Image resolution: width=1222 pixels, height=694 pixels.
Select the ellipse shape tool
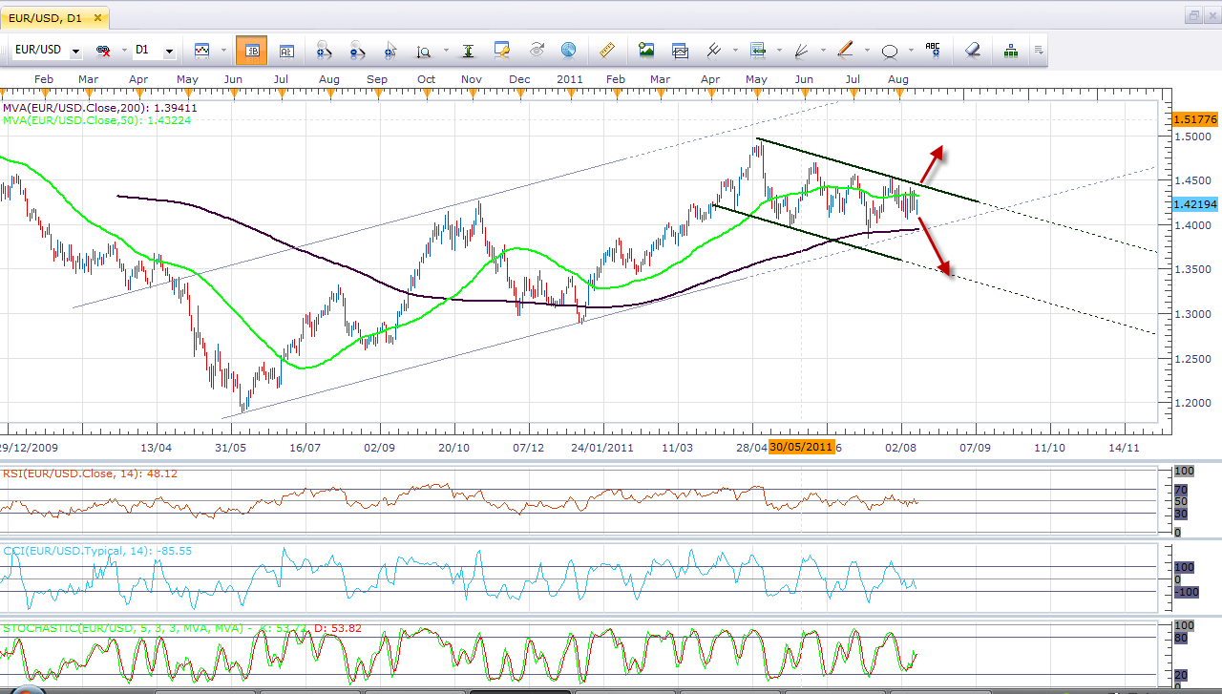(890, 51)
